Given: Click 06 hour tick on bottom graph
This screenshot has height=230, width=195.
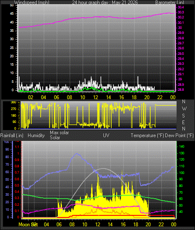Looking at the screenshot, I should click(59, 225).
